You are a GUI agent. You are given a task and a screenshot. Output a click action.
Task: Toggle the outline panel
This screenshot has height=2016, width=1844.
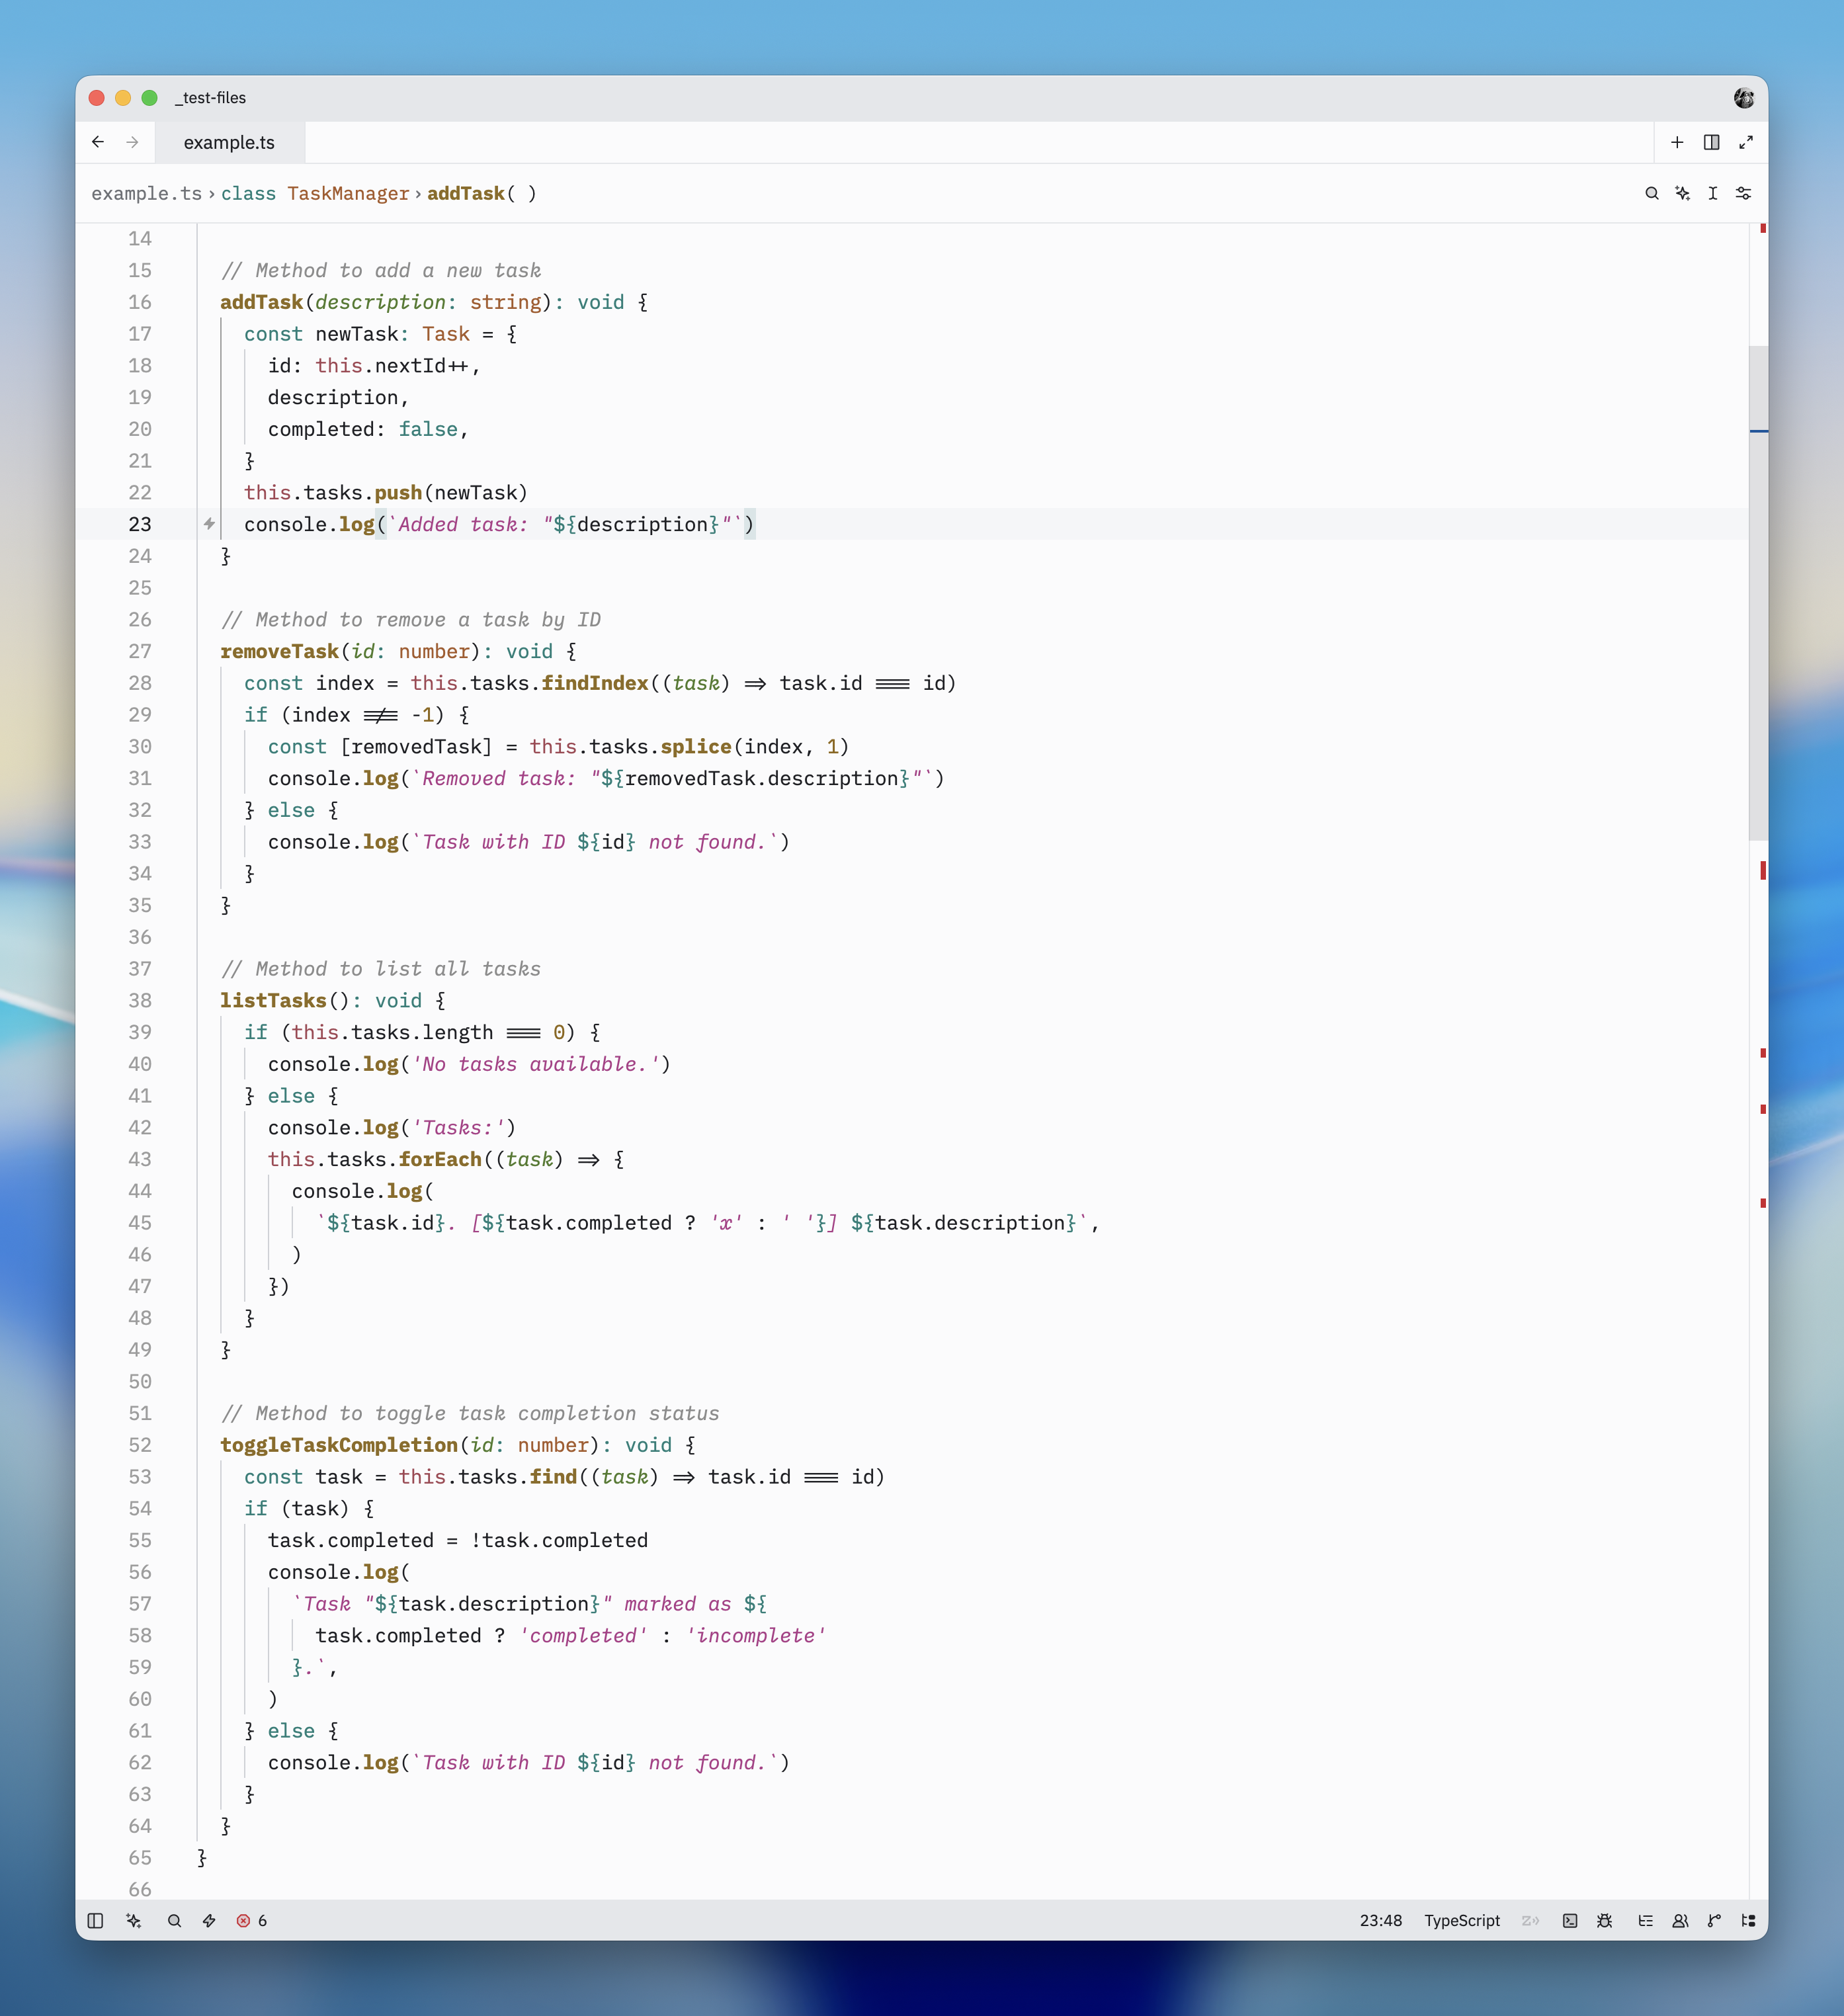coord(1645,1920)
